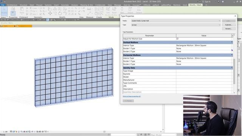The width and height of the screenshot is (242, 136).
Task: Select Vertical Mullions Border 1 Type value None
Action: point(204,48)
